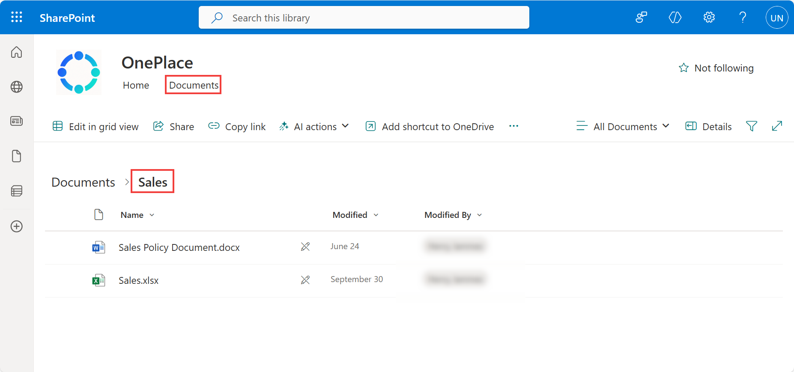Open Sales Policy Document.docx
Screen dimensions: 794x372
[179, 247]
